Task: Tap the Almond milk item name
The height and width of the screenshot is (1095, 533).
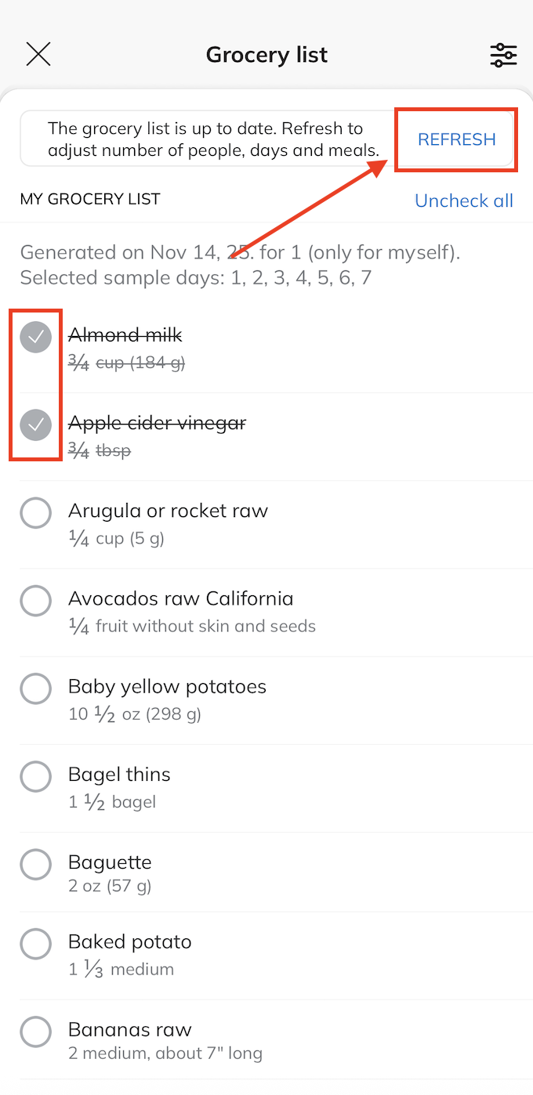Action: (x=125, y=334)
